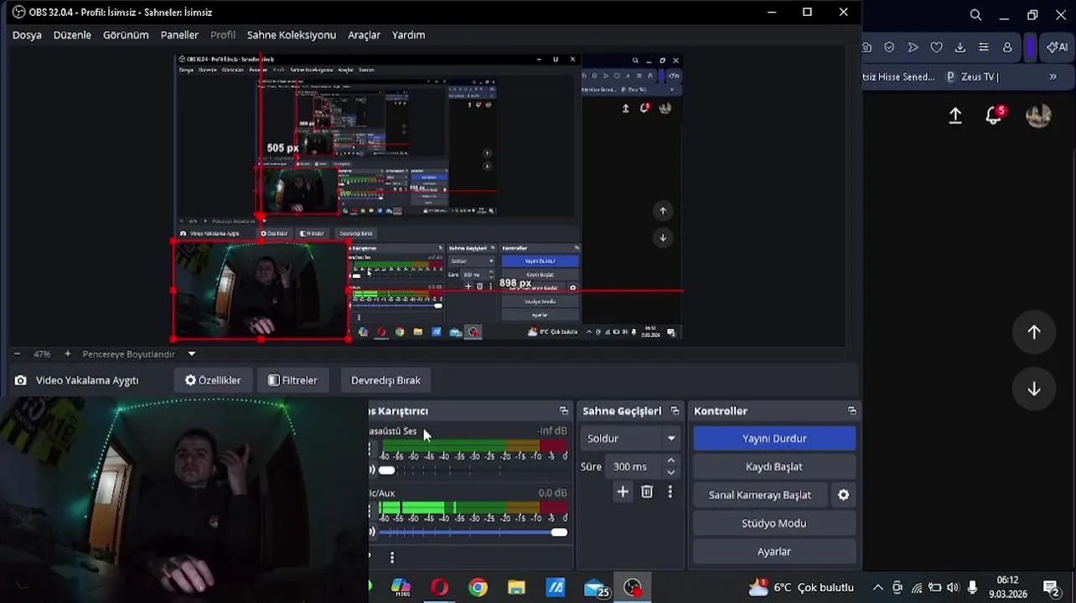
Task: Open the Opera AI assistant button
Action: tap(1058, 48)
